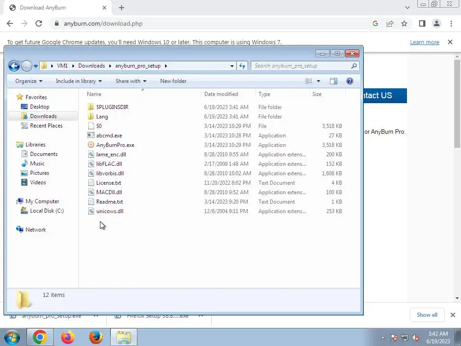Expand the address bar history dropdown
Screen dimensions: 461x346
click(x=232, y=66)
